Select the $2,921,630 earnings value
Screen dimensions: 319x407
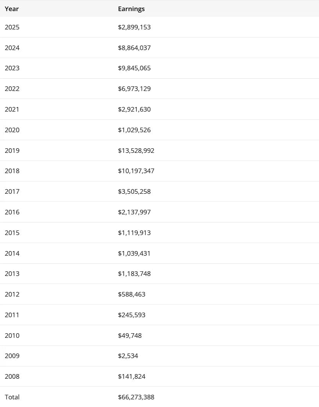click(134, 109)
